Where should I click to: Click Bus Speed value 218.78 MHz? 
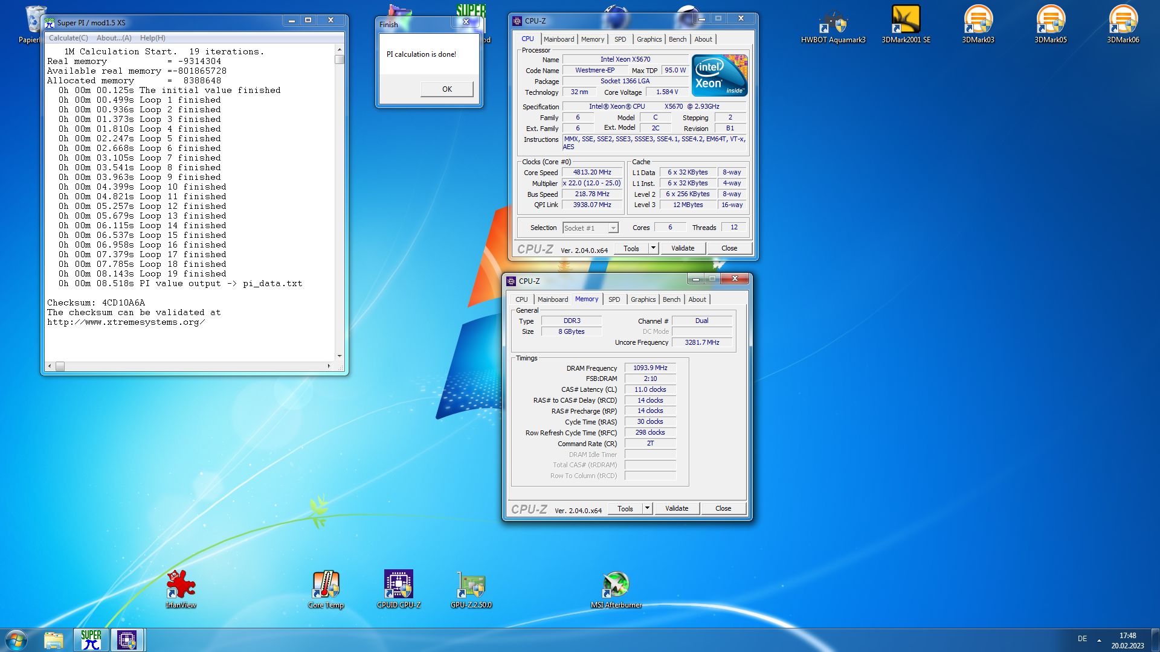point(592,194)
